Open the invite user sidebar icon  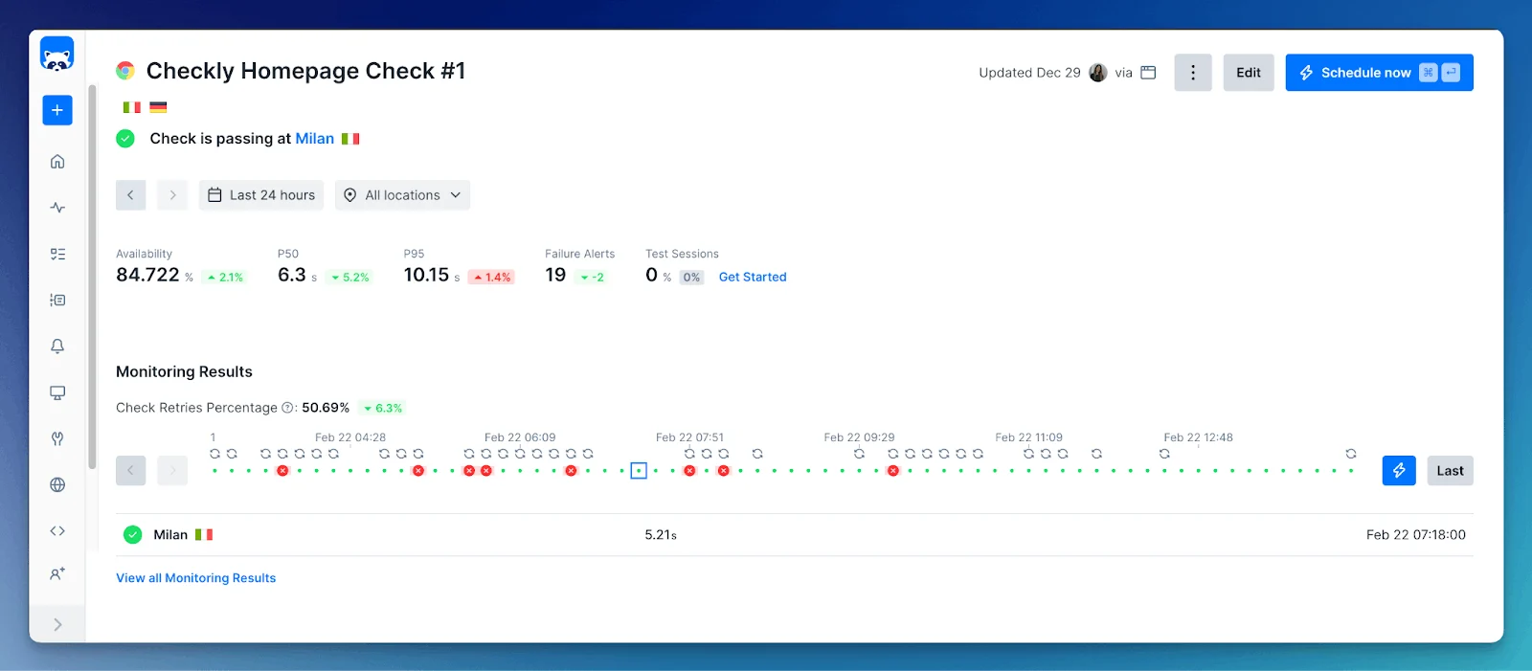57,573
